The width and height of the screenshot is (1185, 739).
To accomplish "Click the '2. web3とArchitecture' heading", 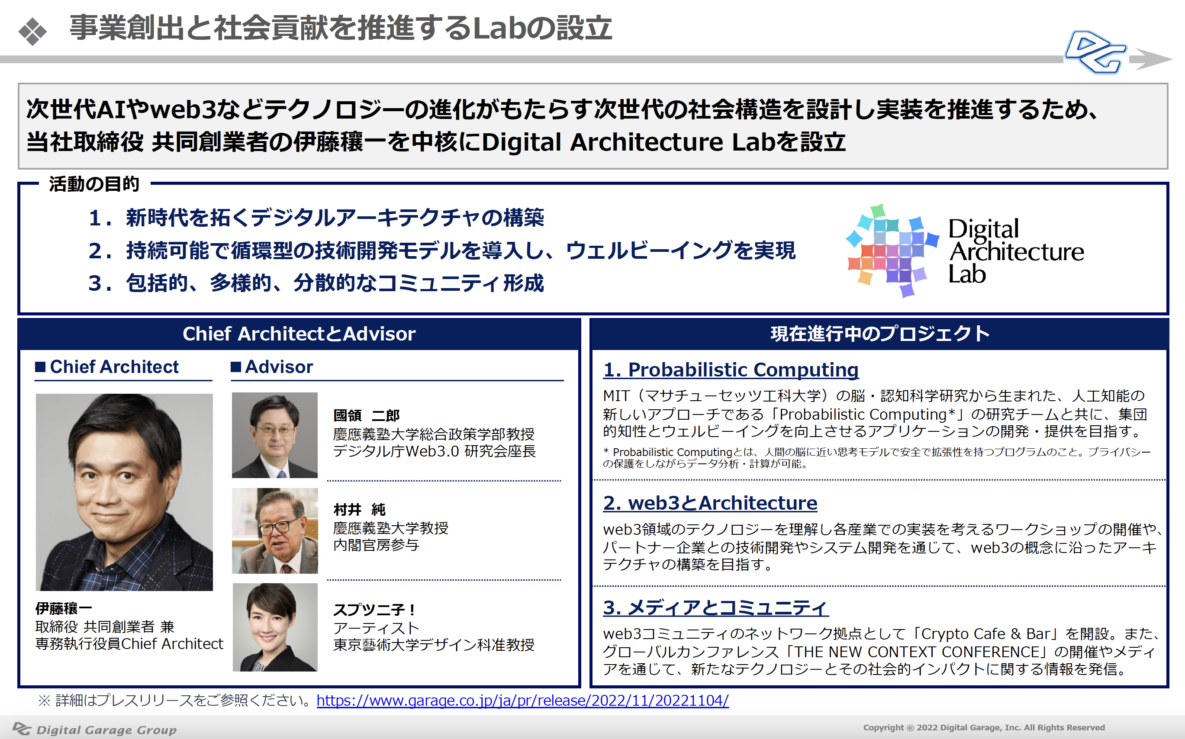I will [x=710, y=503].
